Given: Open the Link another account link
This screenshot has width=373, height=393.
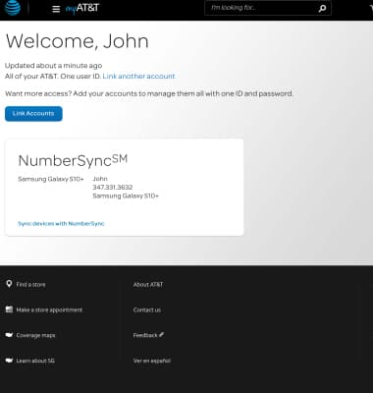Looking at the screenshot, I should 138,76.
